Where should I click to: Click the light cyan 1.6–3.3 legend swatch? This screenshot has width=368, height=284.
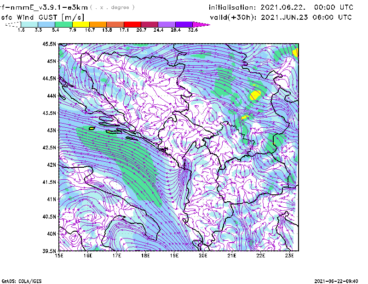(29, 24)
